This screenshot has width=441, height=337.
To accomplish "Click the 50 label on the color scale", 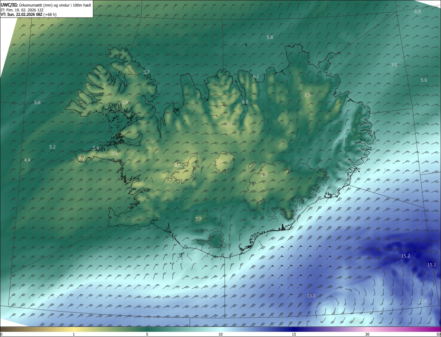I will coord(438,334).
